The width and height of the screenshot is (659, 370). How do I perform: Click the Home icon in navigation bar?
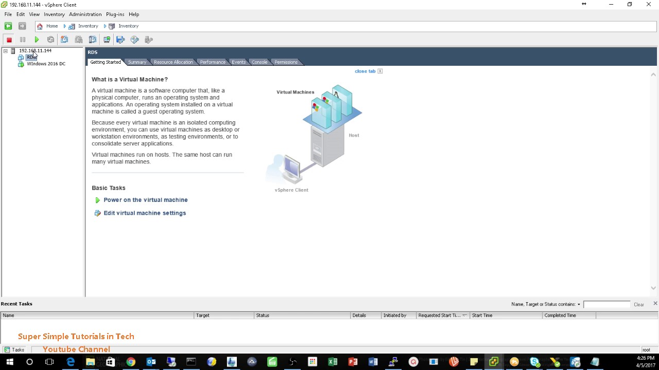(x=40, y=26)
